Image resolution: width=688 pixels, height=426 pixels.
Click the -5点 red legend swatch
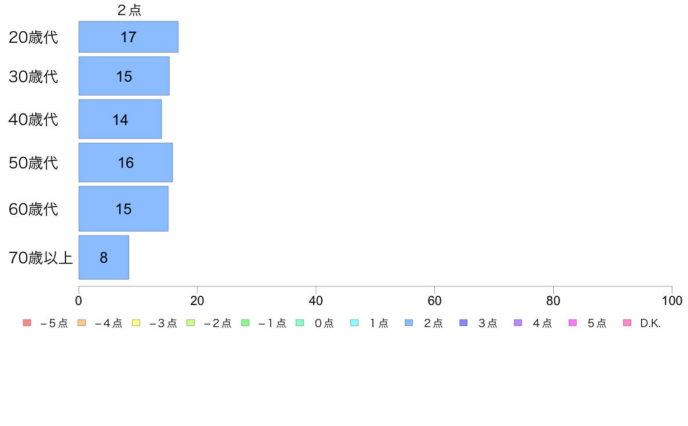click(x=27, y=323)
